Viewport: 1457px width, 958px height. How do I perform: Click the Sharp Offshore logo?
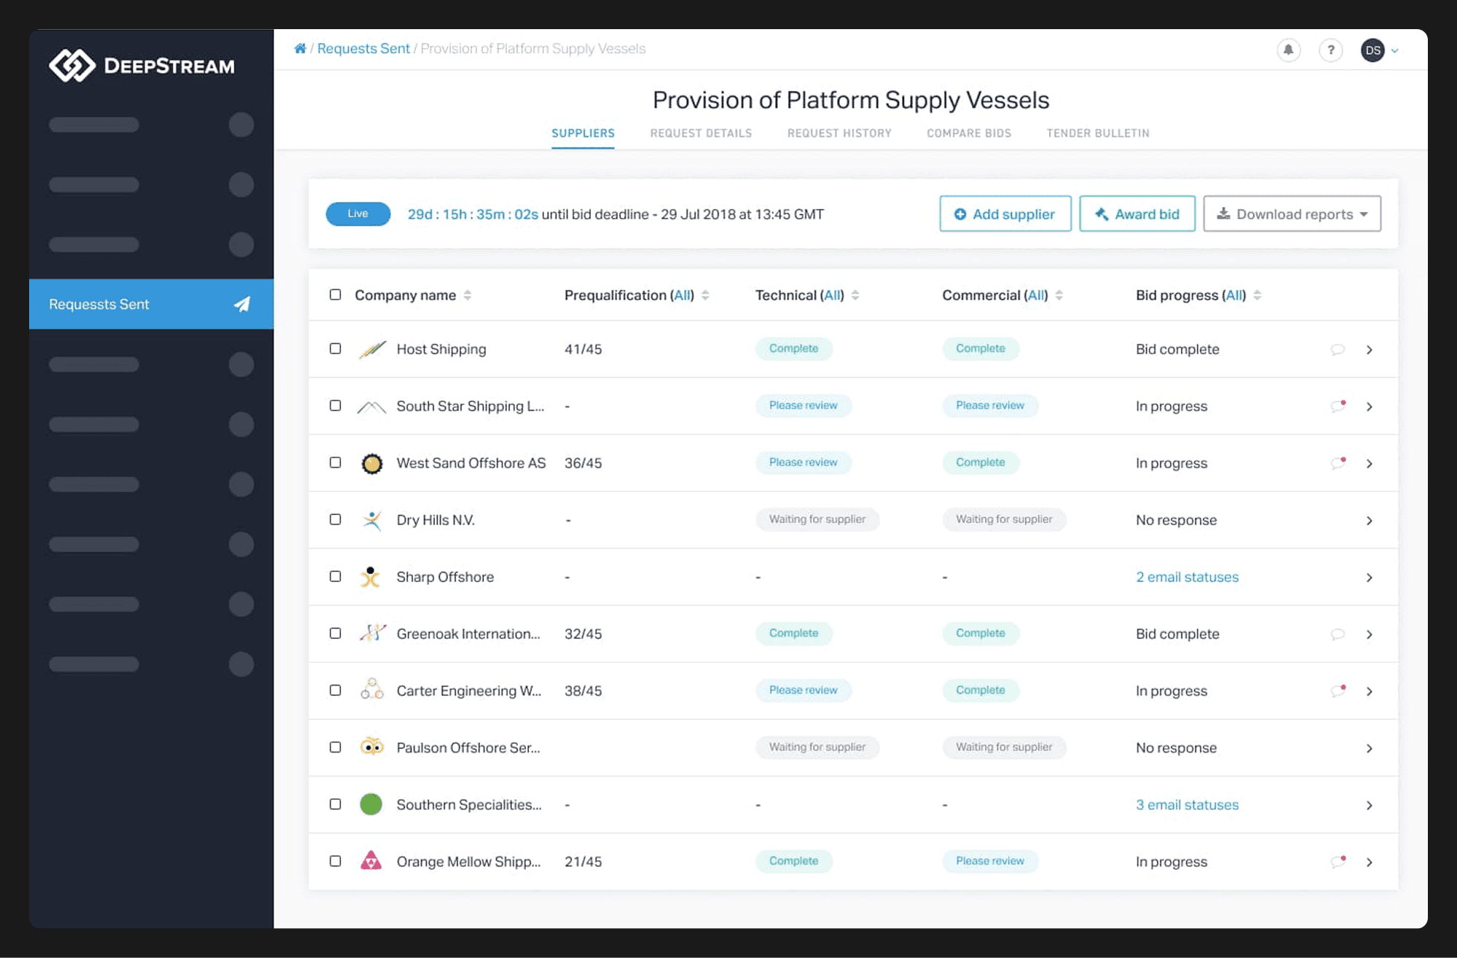pyautogui.click(x=371, y=577)
